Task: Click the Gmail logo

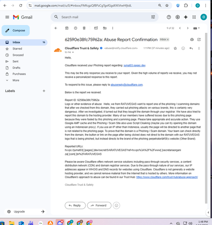Action: tap(23, 17)
